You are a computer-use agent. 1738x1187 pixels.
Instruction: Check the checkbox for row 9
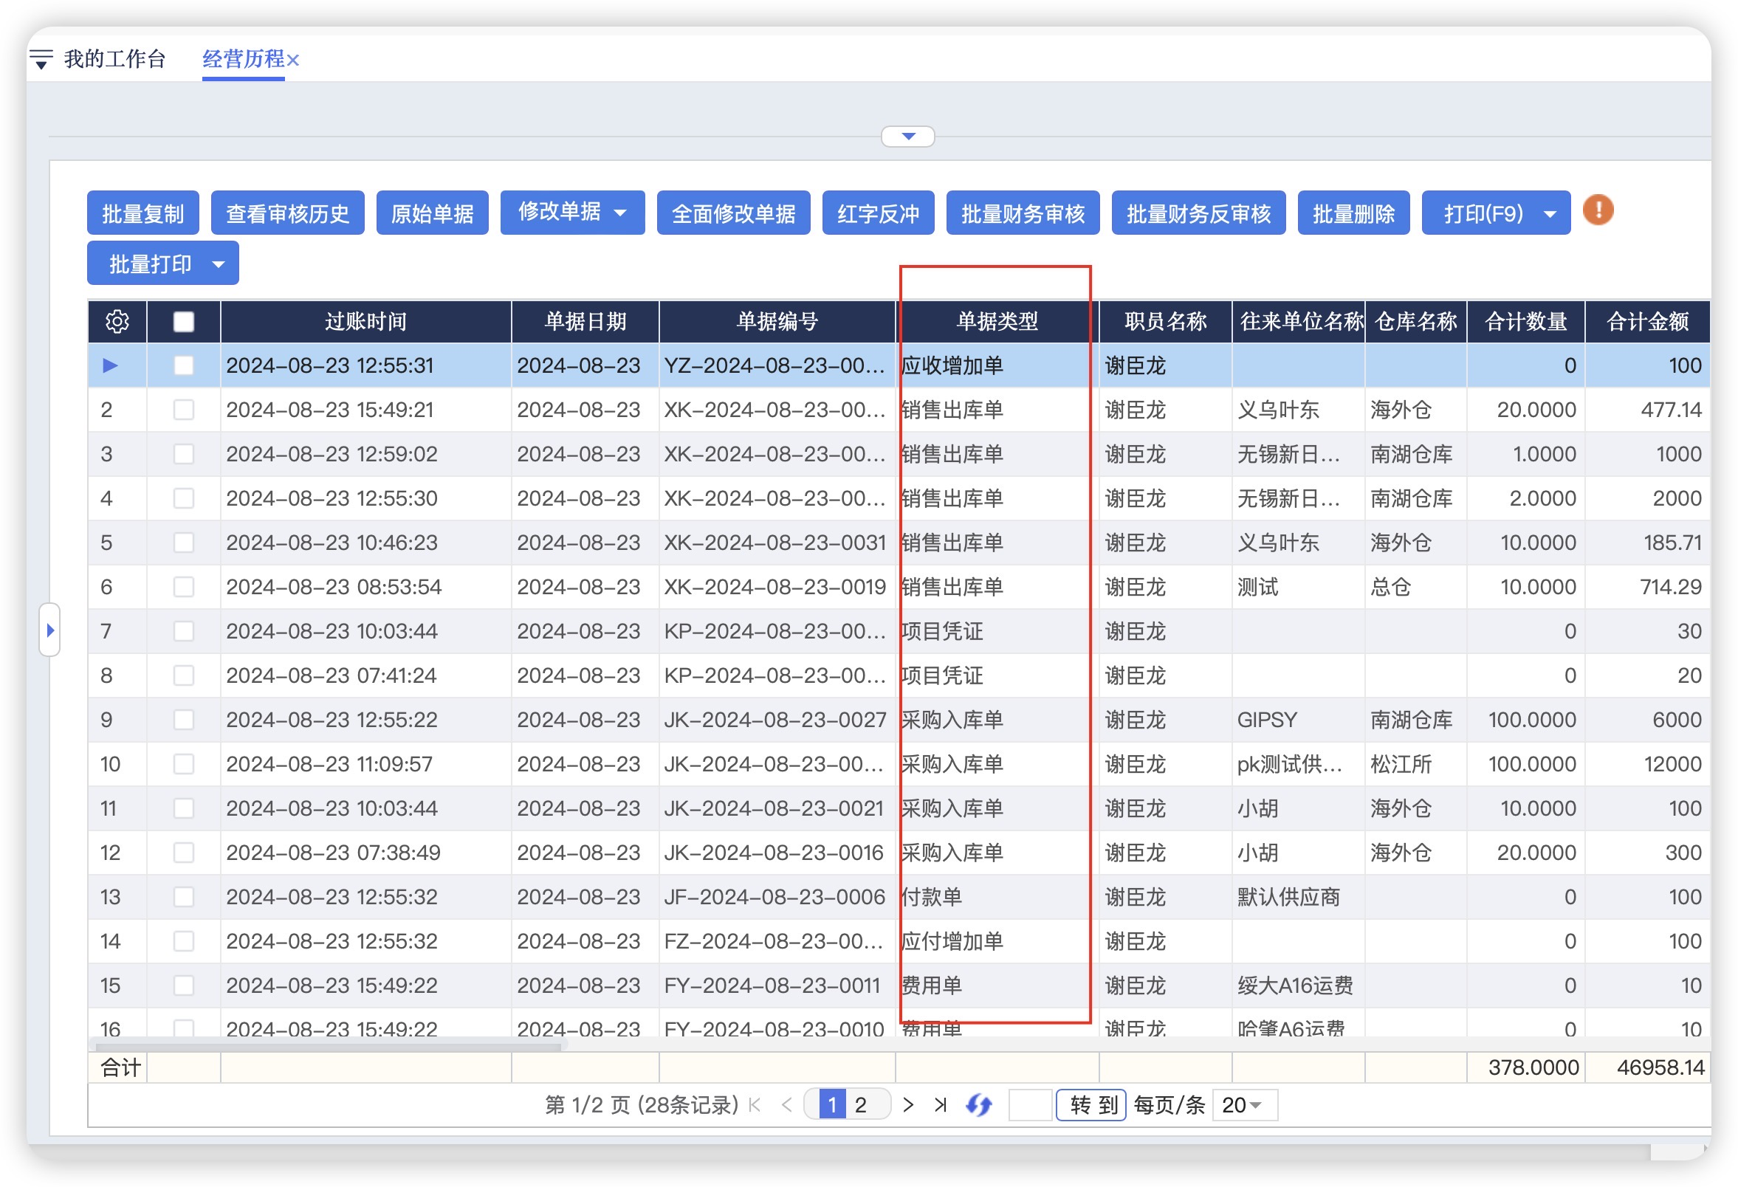(x=183, y=720)
